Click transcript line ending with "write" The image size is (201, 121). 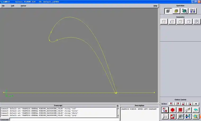coord(39,111)
